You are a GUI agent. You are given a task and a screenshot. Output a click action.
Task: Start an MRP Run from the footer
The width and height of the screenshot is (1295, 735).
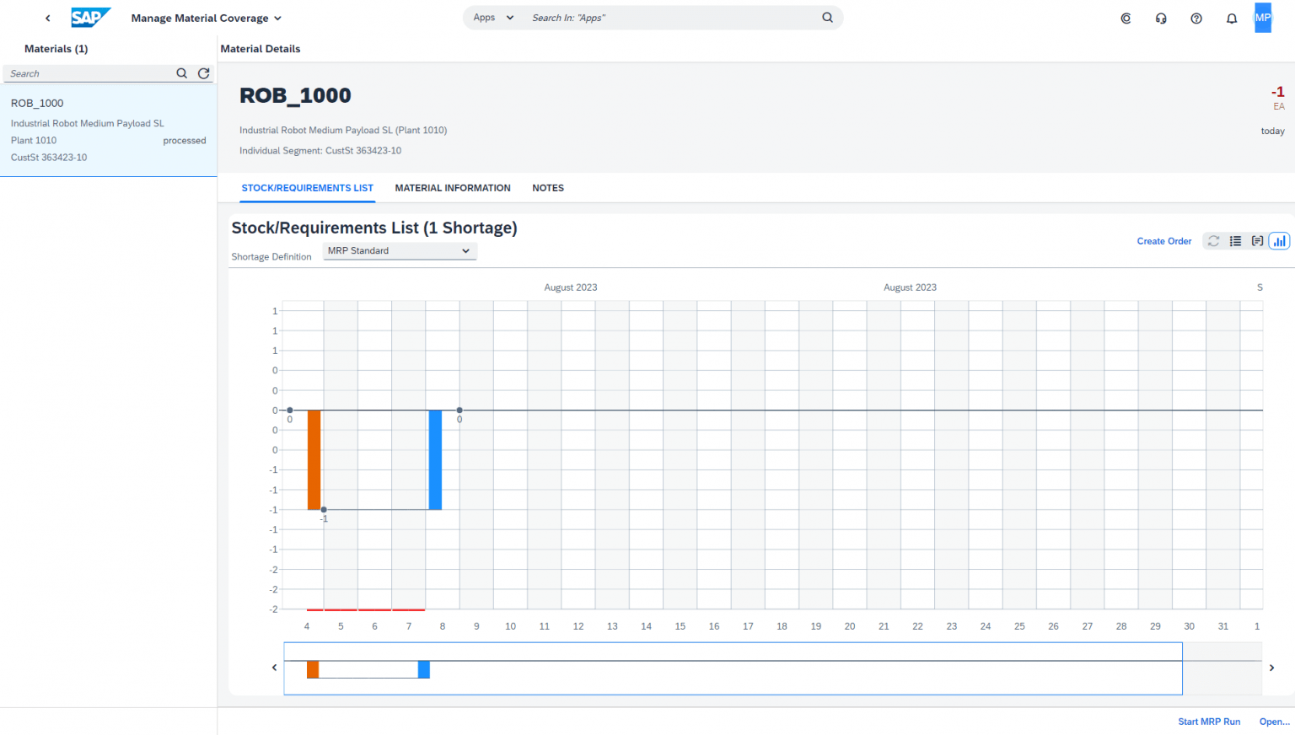[1209, 722]
